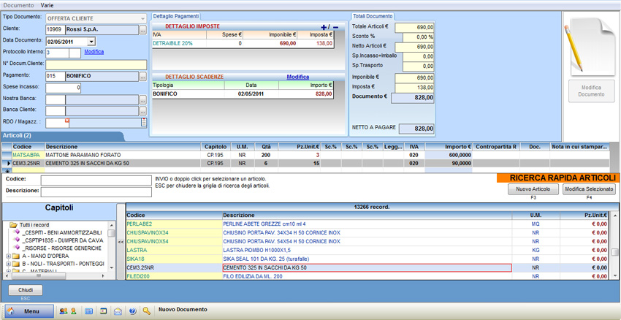Screen dimensions: 621x320
Task: Click the plus icon in Dettaglio Imposte
Action: click(x=324, y=27)
